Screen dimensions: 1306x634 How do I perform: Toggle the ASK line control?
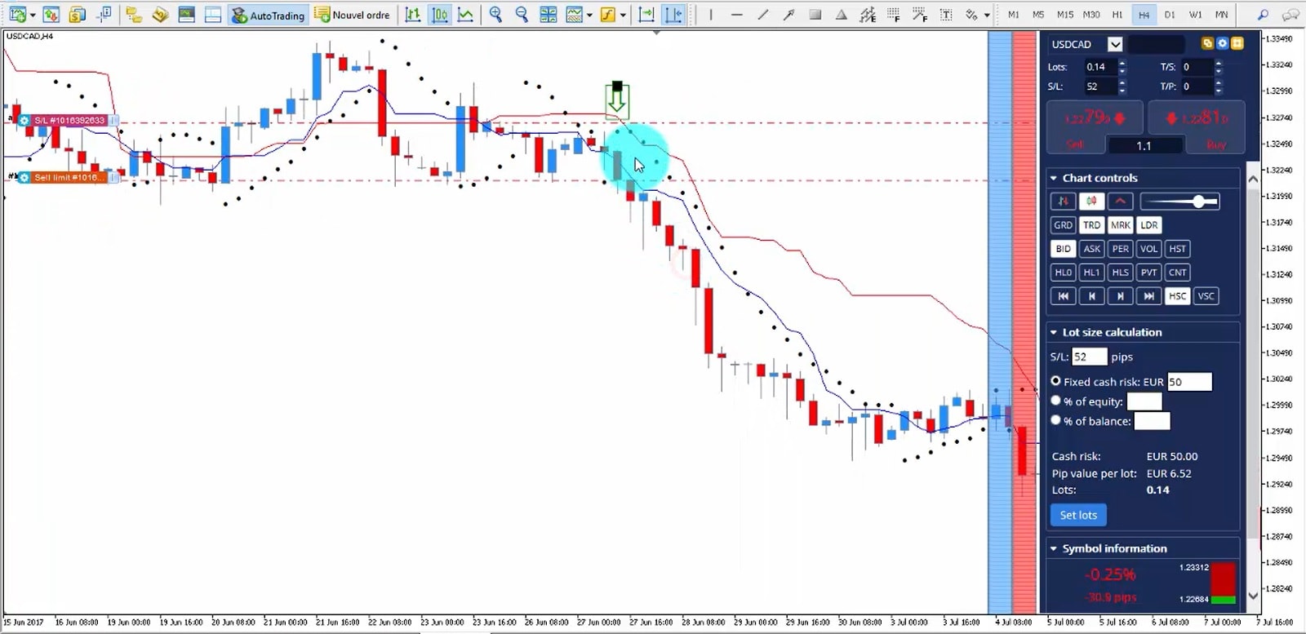click(1091, 249)
